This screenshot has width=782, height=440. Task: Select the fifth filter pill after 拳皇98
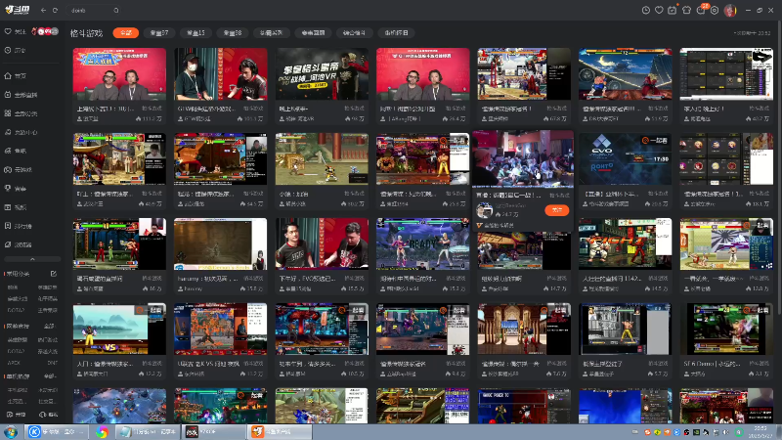pos(272,33)
